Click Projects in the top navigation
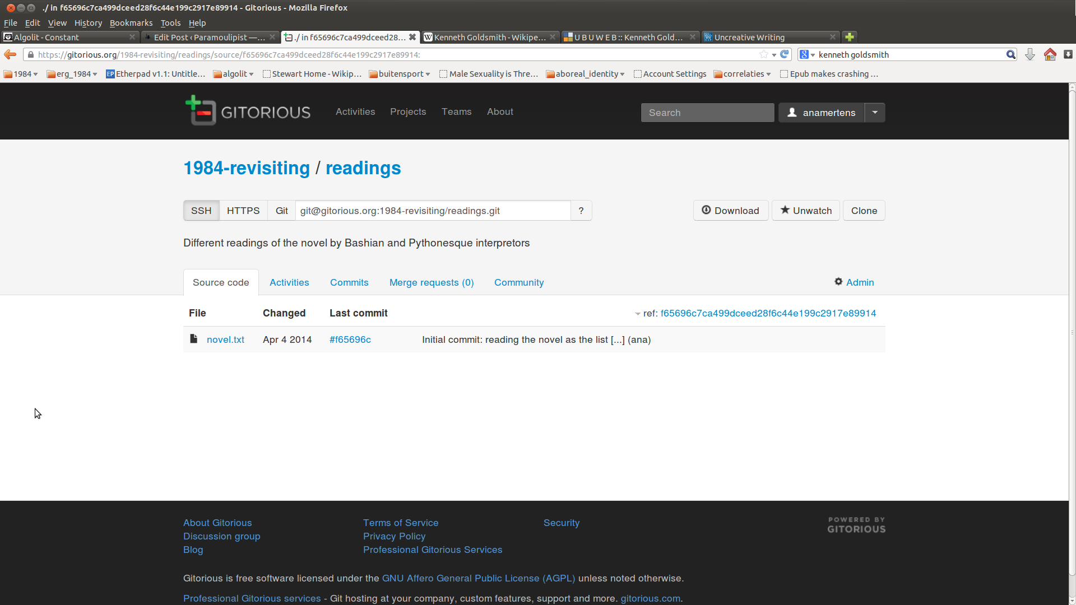The image size is (1076, 605). coord(408,111)
